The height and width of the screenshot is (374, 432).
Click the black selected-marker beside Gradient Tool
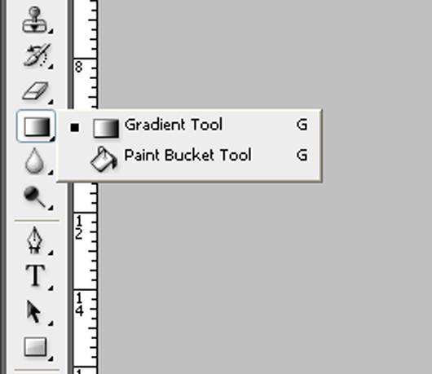tap(75, 127)
